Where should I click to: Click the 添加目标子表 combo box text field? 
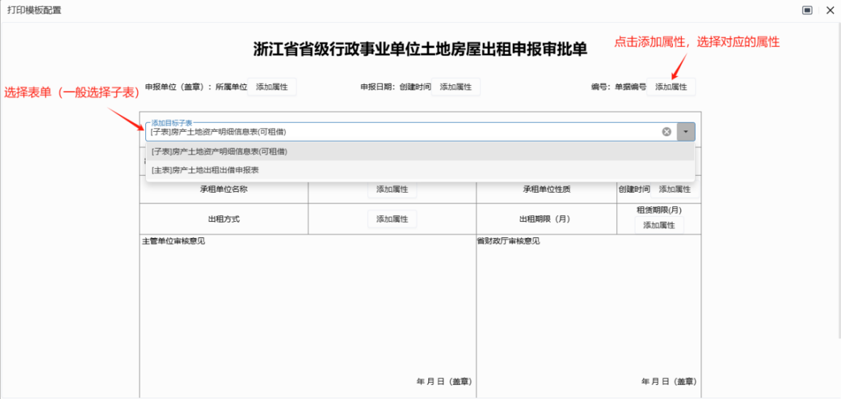click(401, 132)
